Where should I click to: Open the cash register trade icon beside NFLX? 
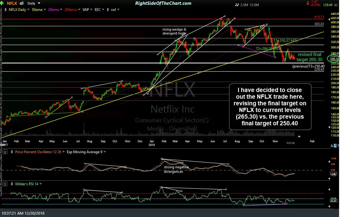(x=22, y=3)
